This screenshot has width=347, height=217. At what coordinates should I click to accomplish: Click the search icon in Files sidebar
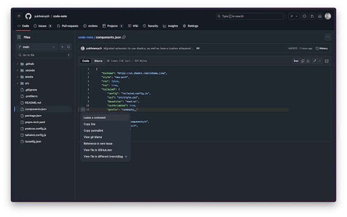67,47
